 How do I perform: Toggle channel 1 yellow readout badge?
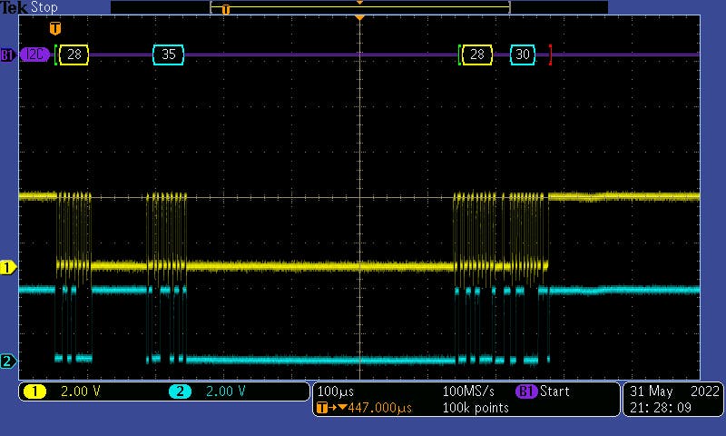tap(34, 391)
